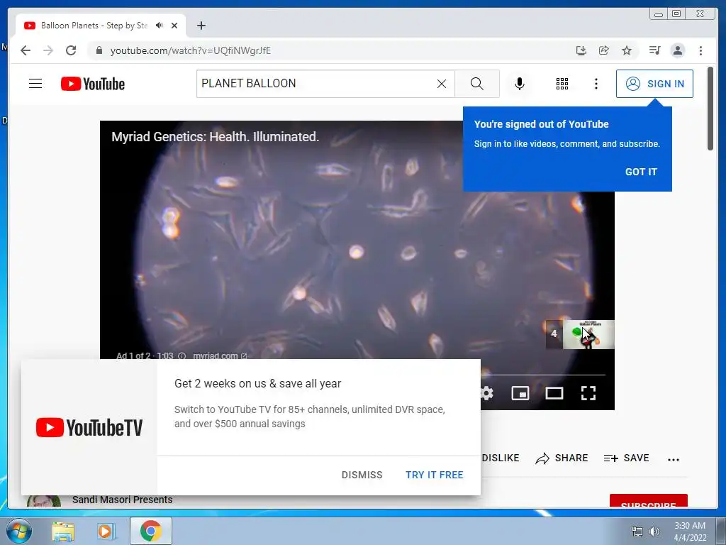Viewport: 726px width, 545px height.
Task: Start voice search with microphone icon
Action: (520, 84)
